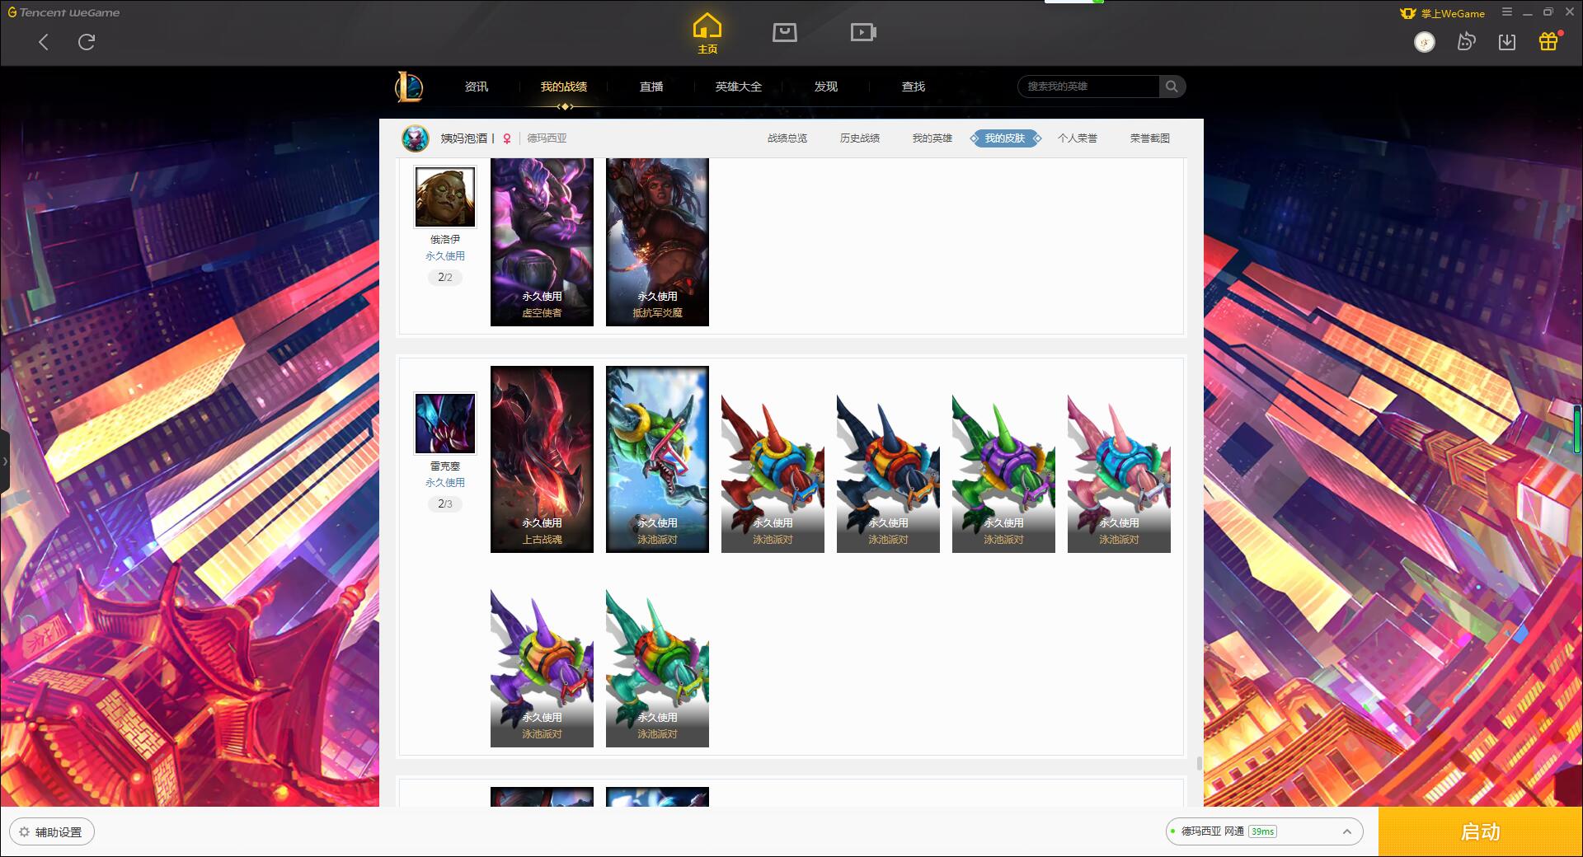Open the download manager icon

[x=1507, y=42]
